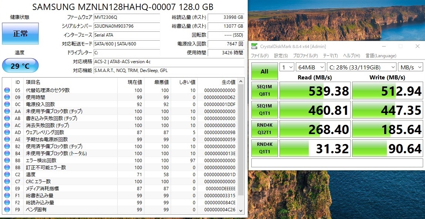Run the RND4K Q1T1 test button
This screenshot has height=219, width=425.
point(265,148)
